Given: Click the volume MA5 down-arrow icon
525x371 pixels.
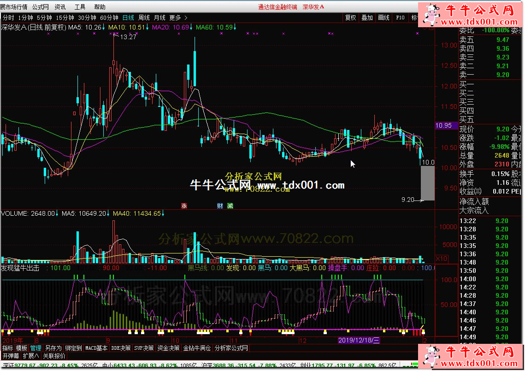Looking at the screenshot, I should click(x=108, y=213).
